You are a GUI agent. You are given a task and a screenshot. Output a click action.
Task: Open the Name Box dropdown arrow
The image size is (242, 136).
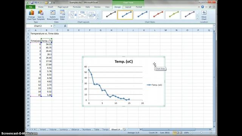pos(51,26)
